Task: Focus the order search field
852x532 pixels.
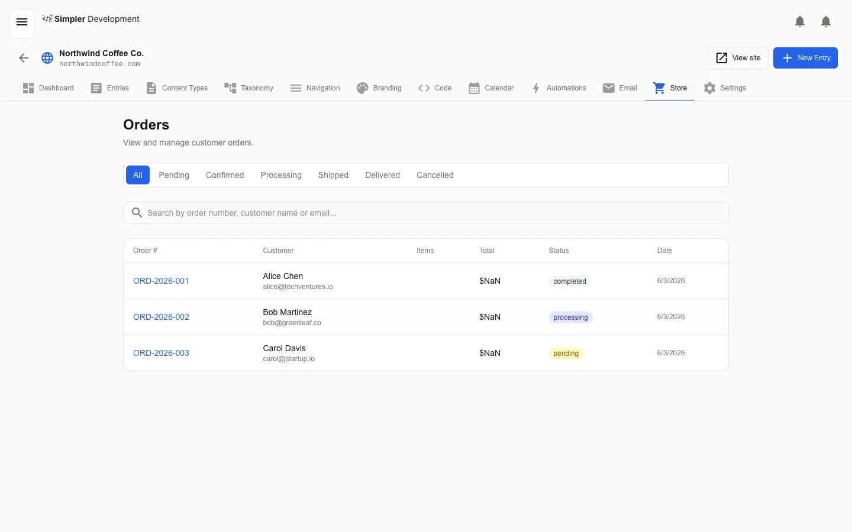Action: tap(426, 213)
